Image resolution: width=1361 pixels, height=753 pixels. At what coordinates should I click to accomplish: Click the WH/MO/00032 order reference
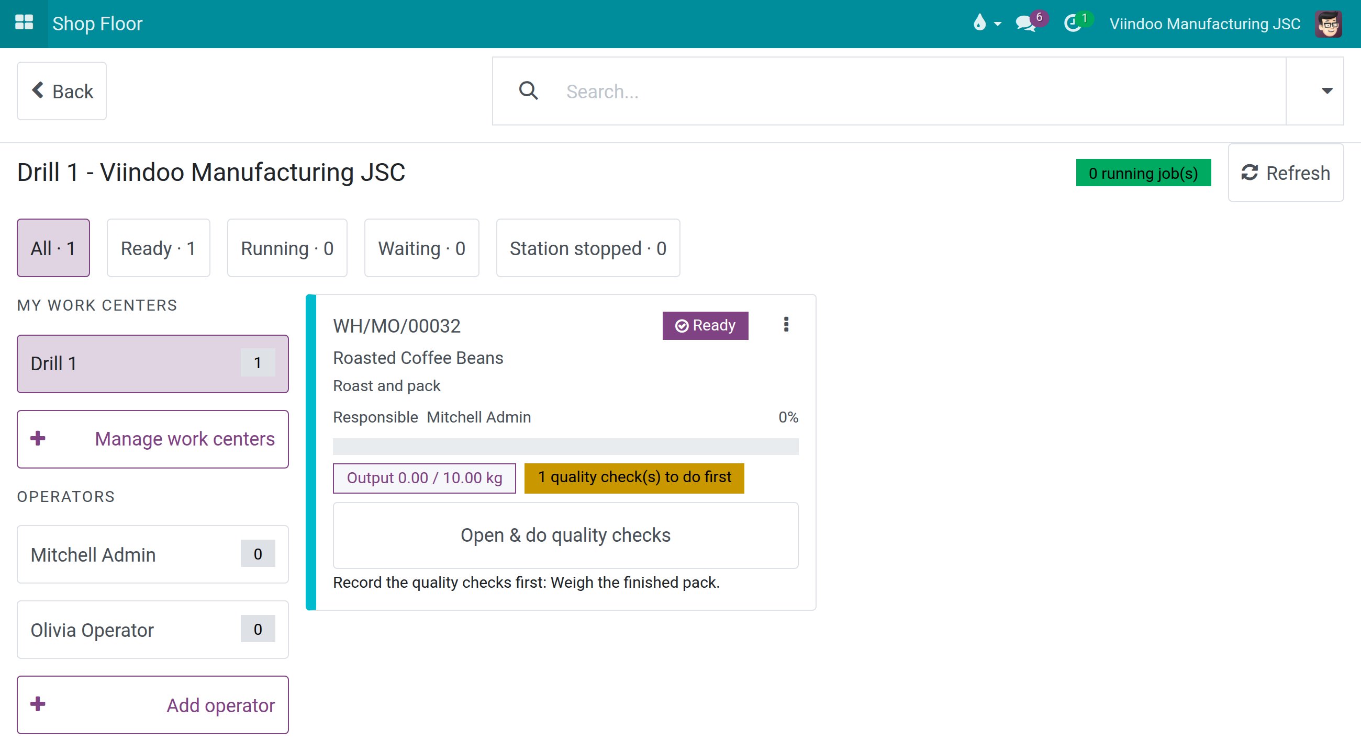[x=396, y=326]
